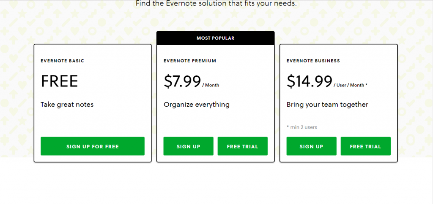Screen dimensions: 433x204
Task: Click the Most Popular banner
Action: pos(215,38)
